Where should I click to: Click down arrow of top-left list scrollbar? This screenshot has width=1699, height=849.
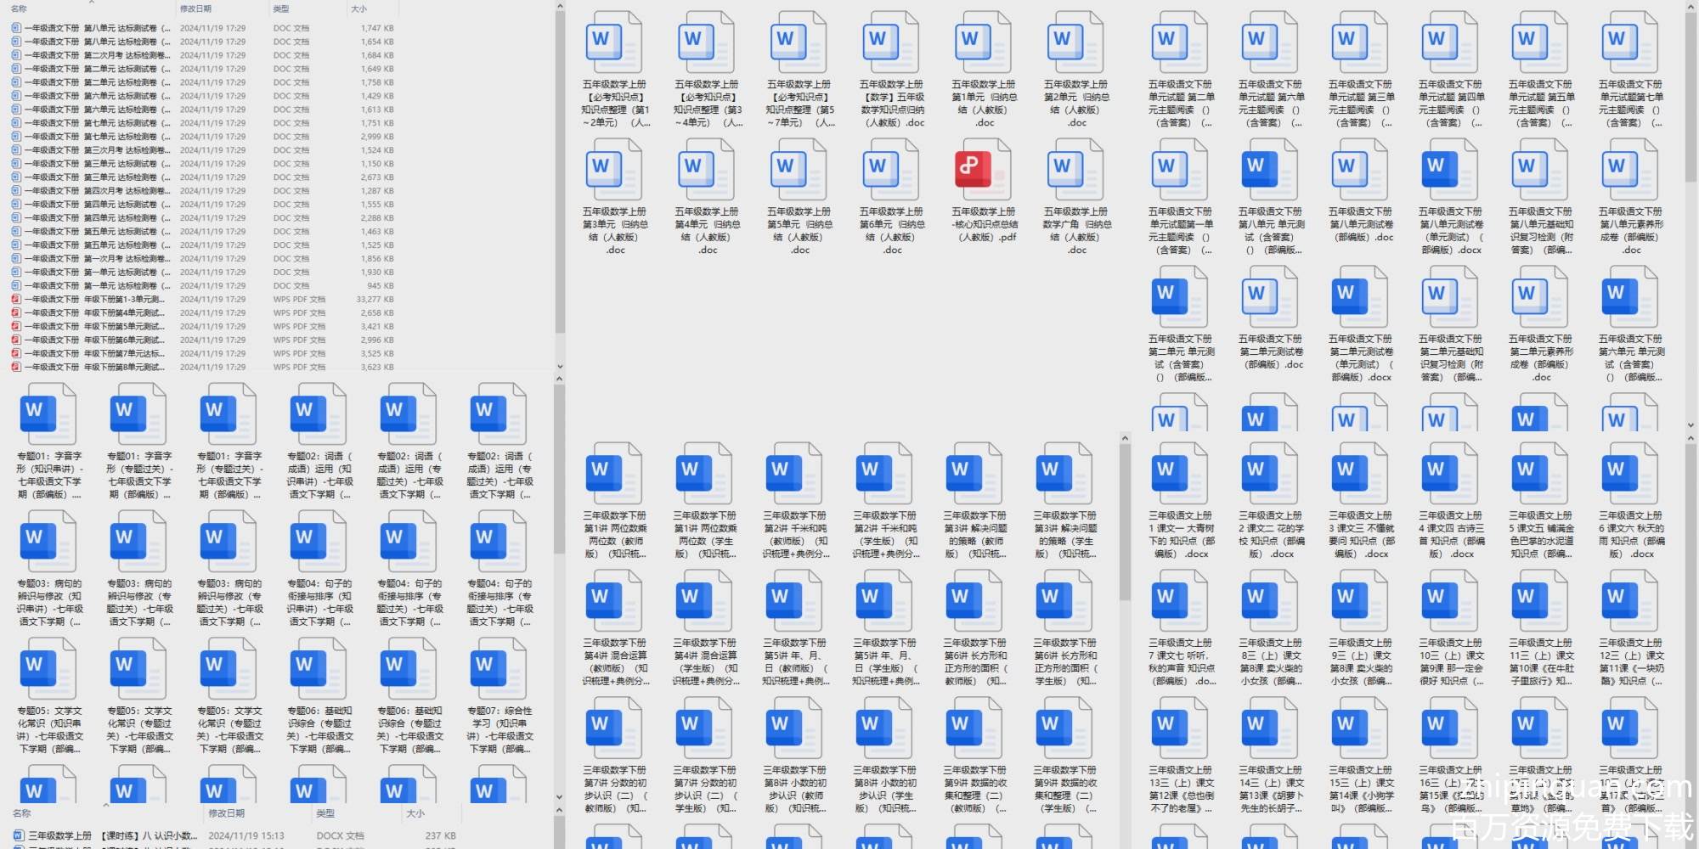[x=560, y=367]
